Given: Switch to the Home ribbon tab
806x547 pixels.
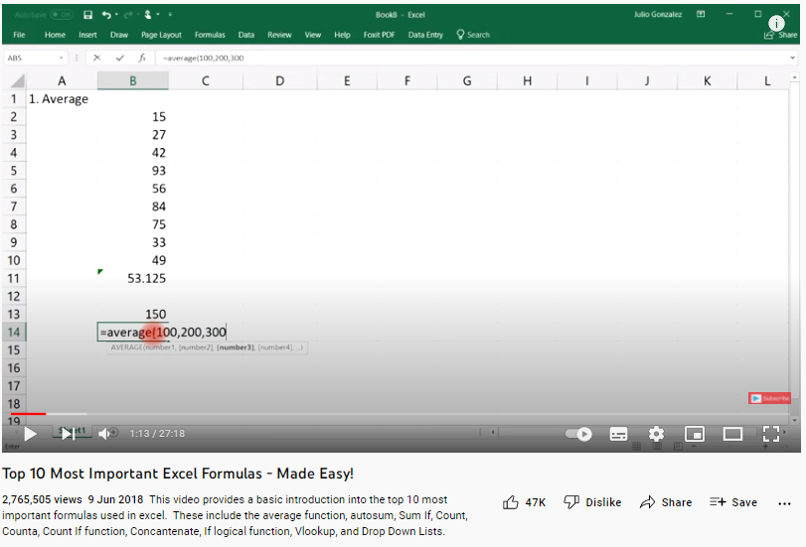Looking at the screenshot, I should (55, 35).
